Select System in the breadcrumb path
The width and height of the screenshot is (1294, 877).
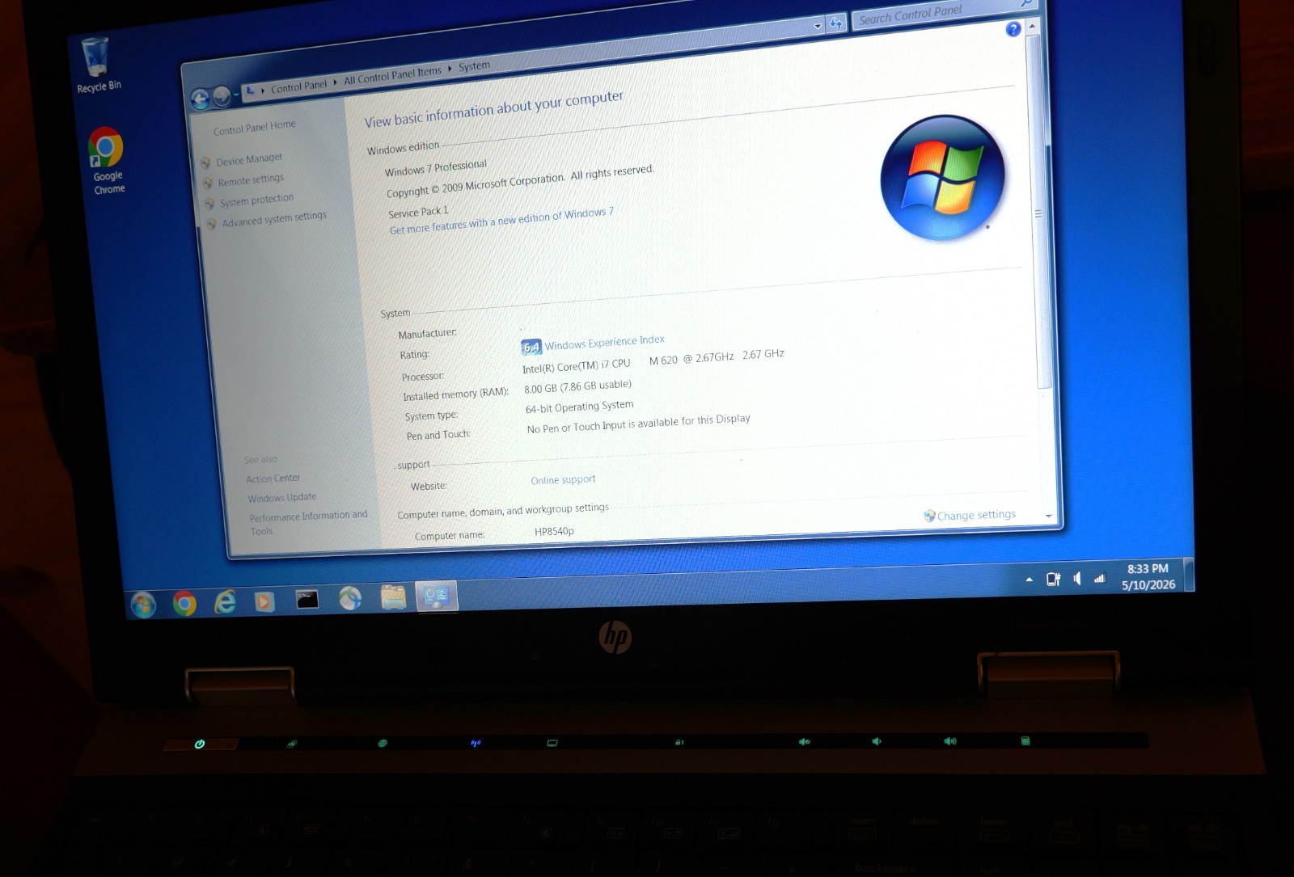tap(474, 66)
